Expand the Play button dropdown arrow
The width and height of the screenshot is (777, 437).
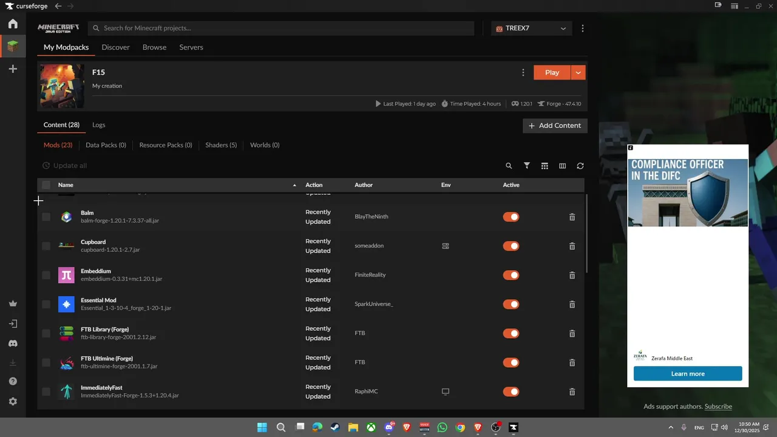point(578,72)
